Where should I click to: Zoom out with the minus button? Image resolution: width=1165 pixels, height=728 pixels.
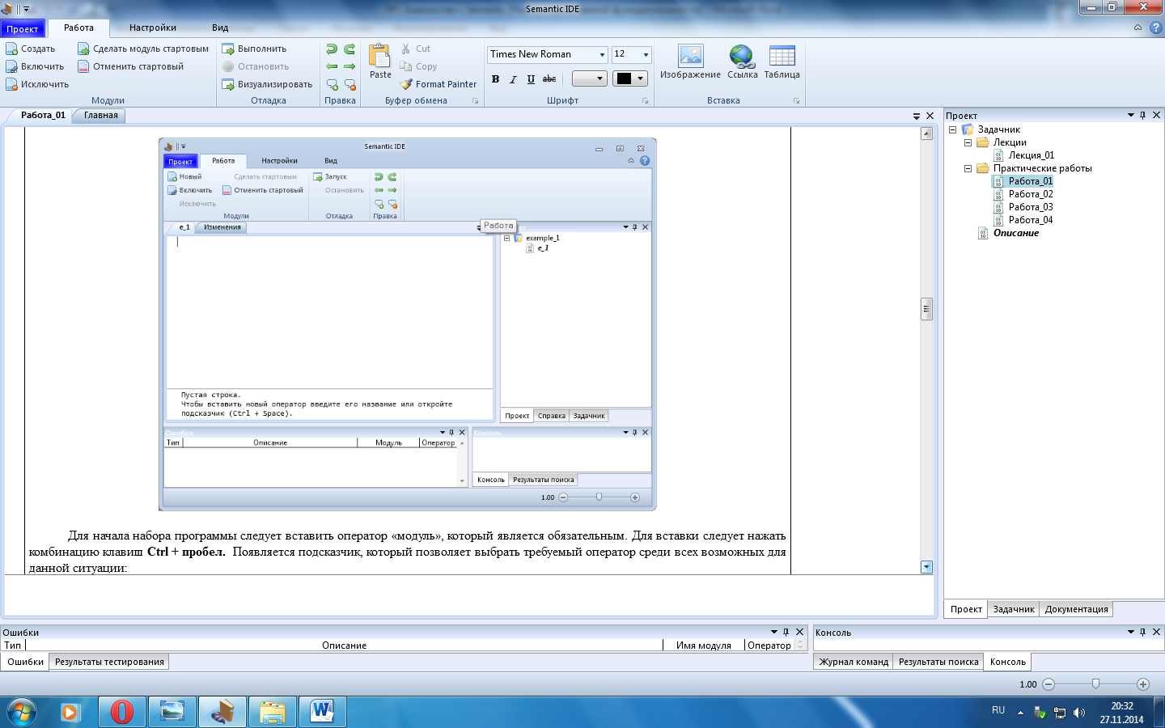(x=1048, y=684)
